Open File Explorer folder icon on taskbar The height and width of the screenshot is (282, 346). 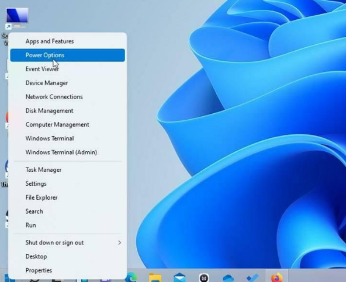155,277
